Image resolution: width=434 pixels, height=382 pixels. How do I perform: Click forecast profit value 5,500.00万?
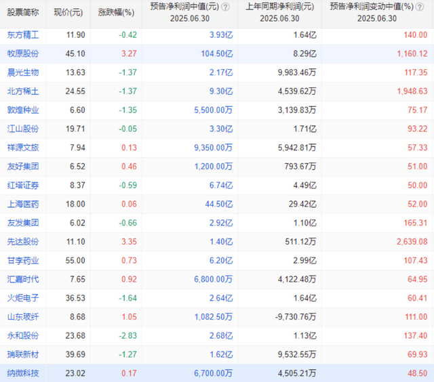tap(214, 110)
